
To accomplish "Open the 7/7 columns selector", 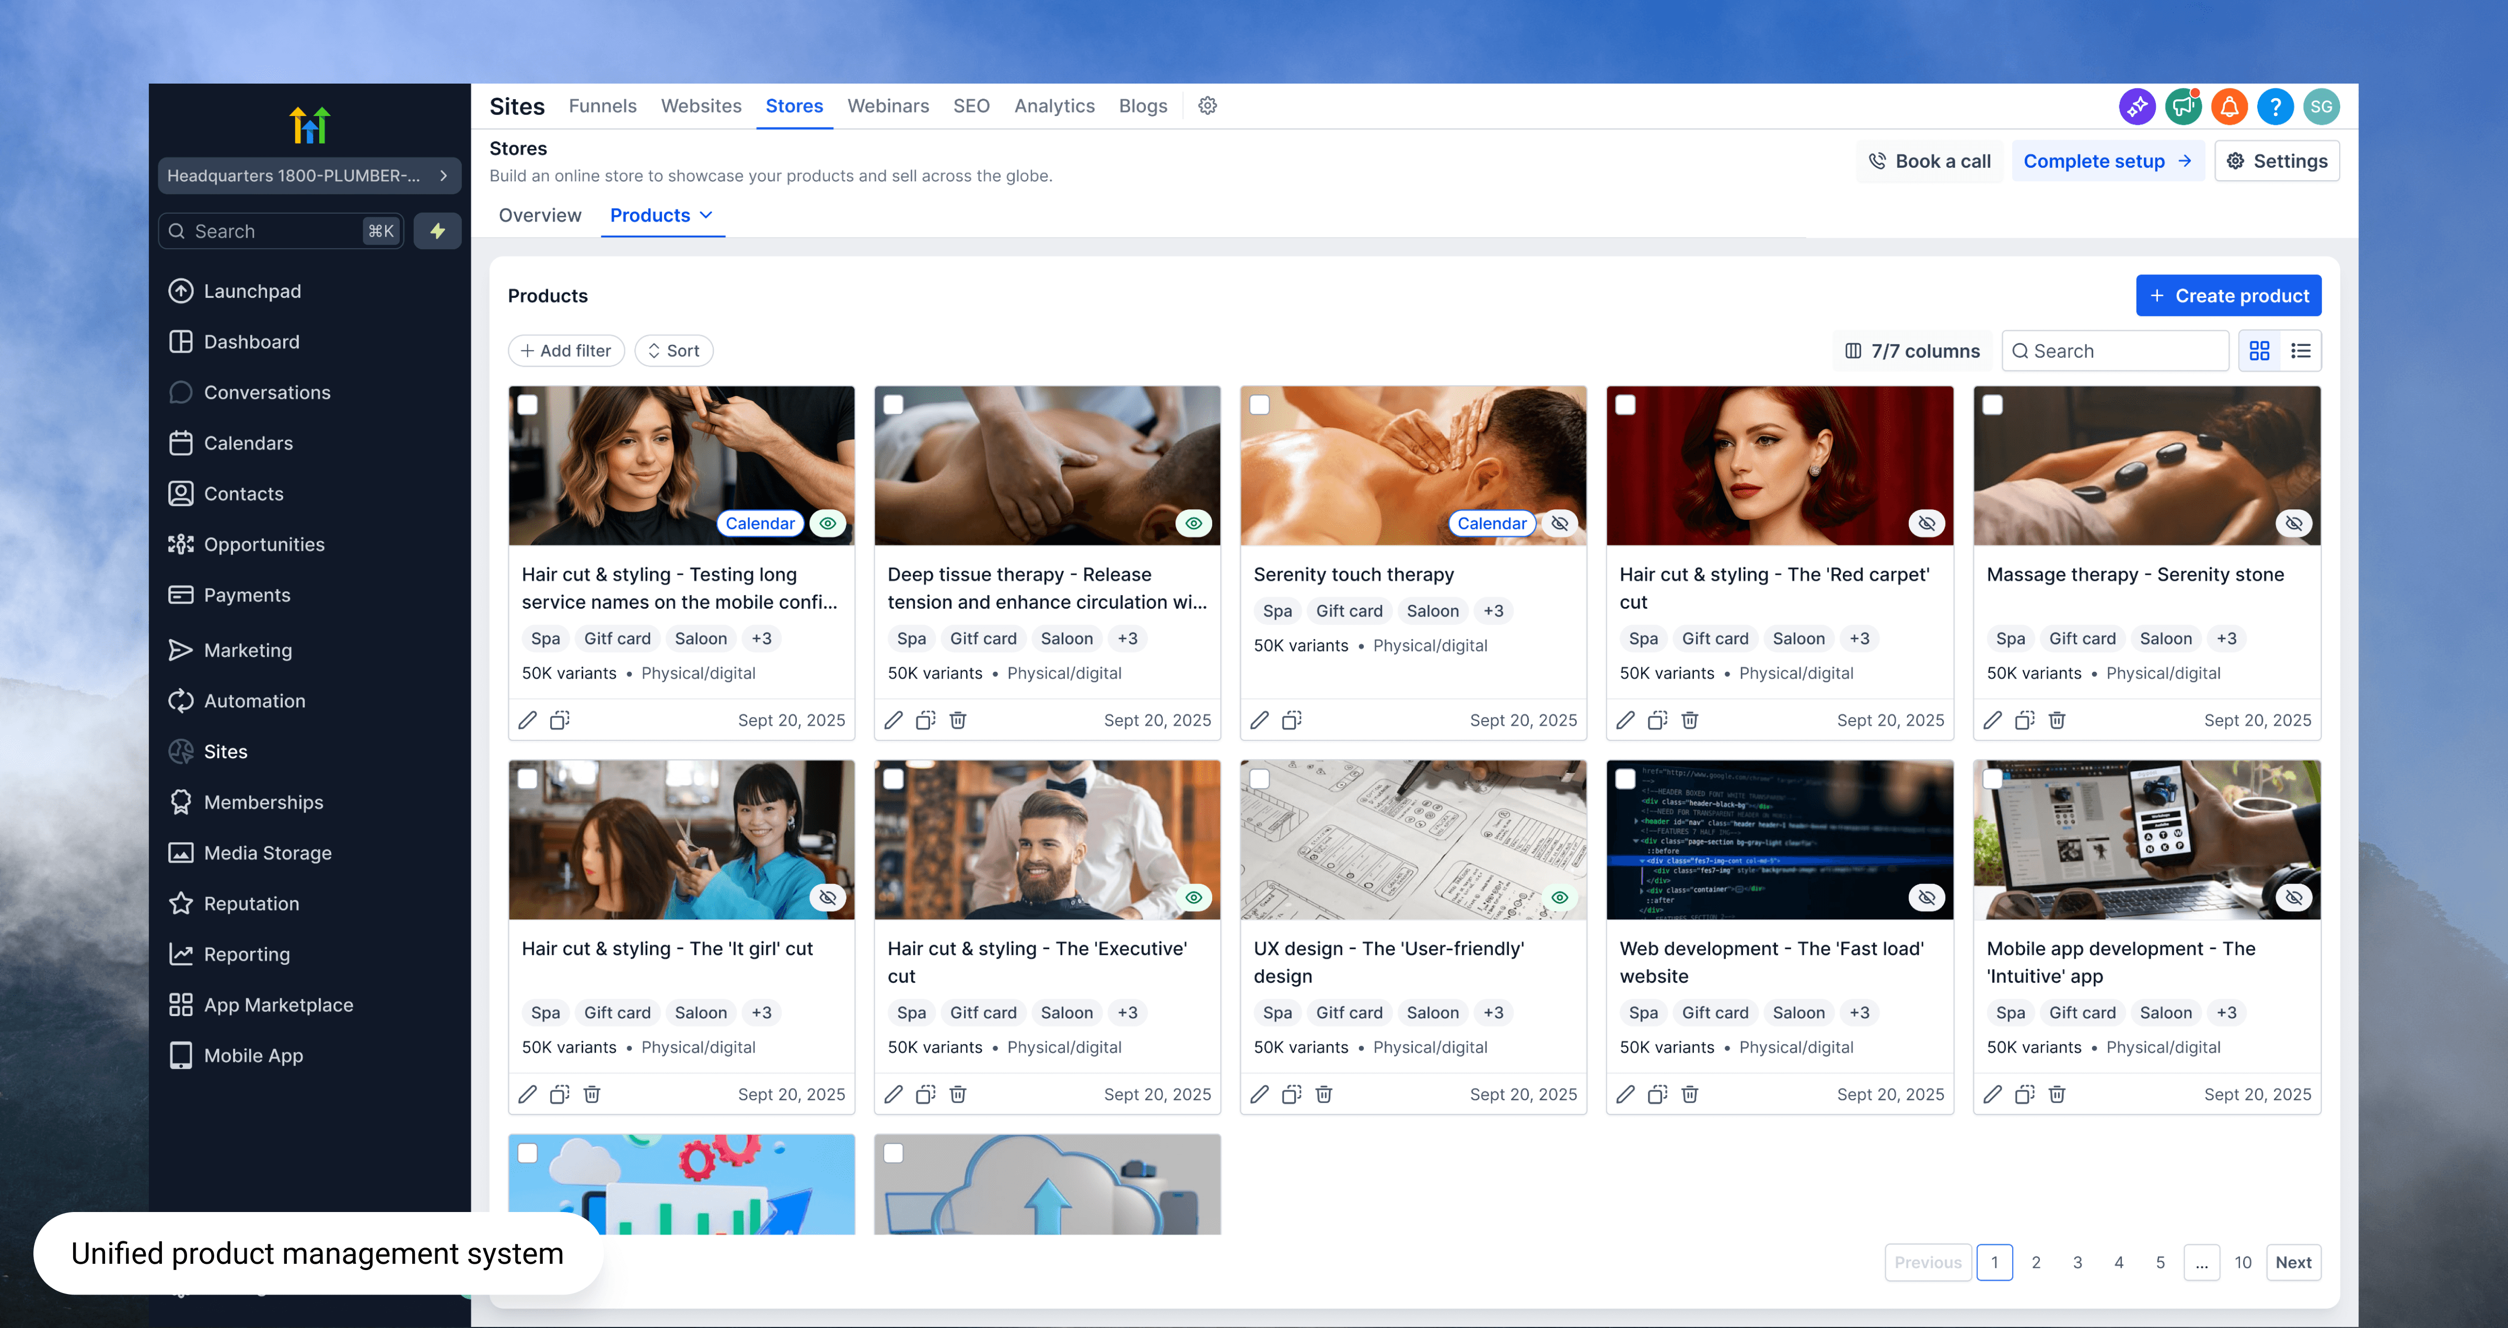I will [x=1912, y=351].
